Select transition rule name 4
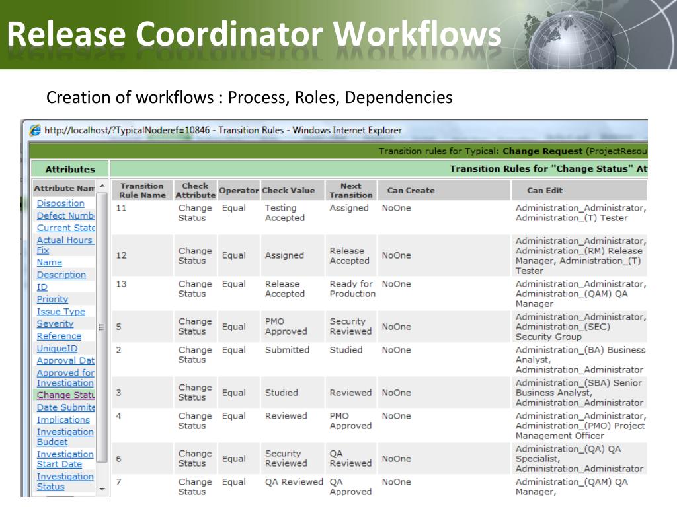This screenshot has height=507, width=677. point(119,416)
